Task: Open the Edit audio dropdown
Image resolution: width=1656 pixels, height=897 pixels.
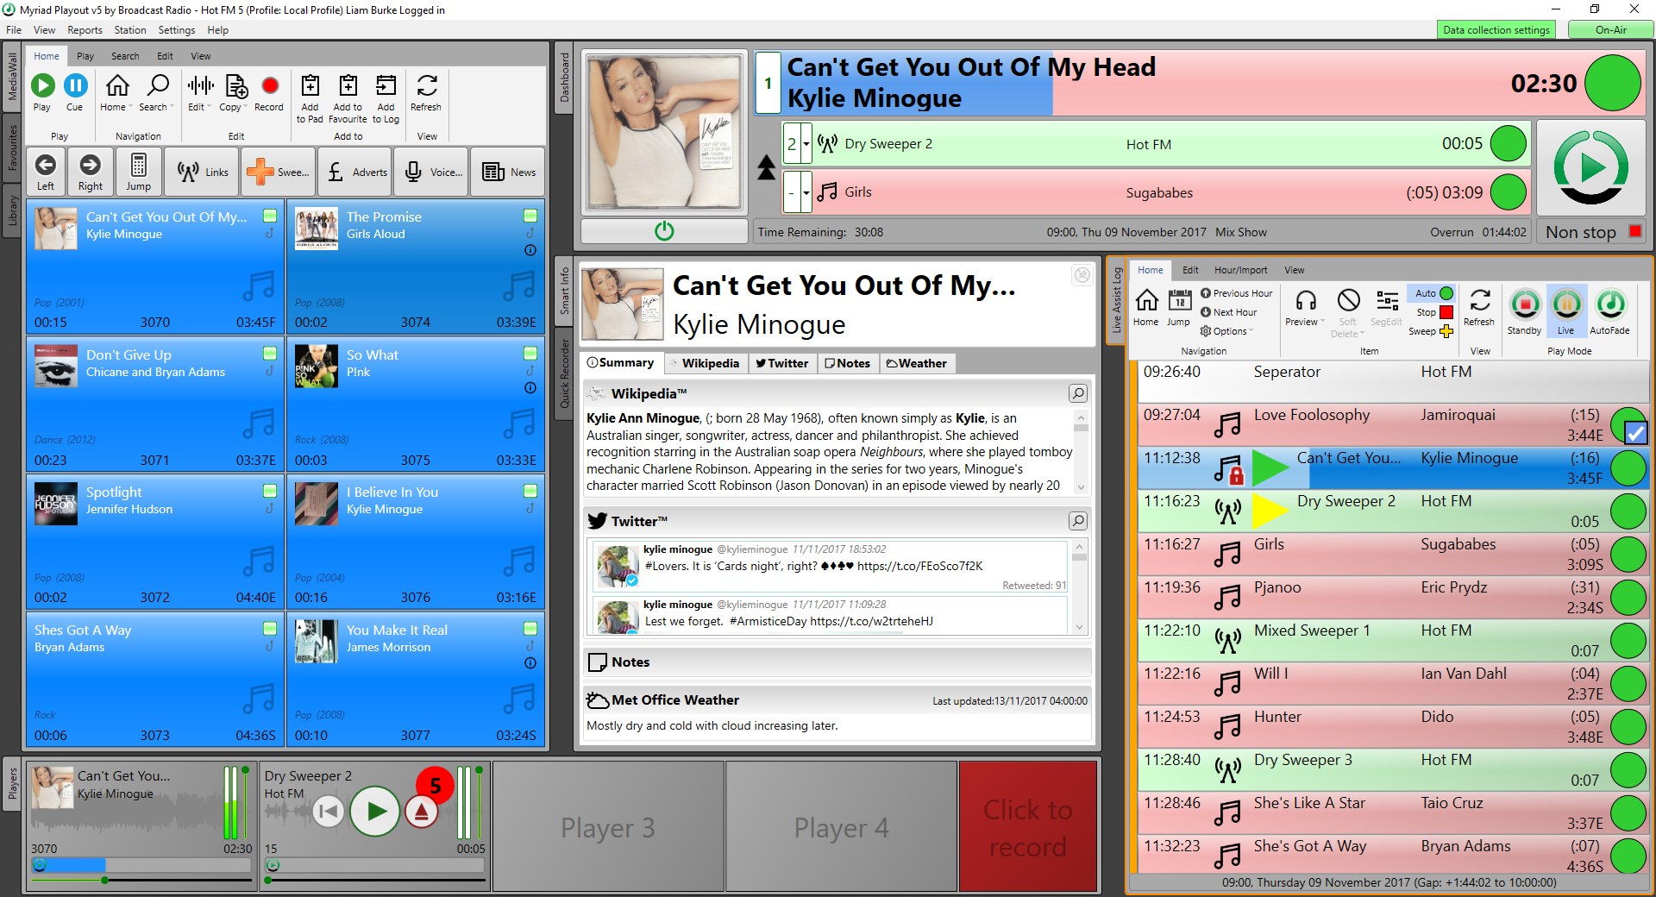Action: point(210,107)
